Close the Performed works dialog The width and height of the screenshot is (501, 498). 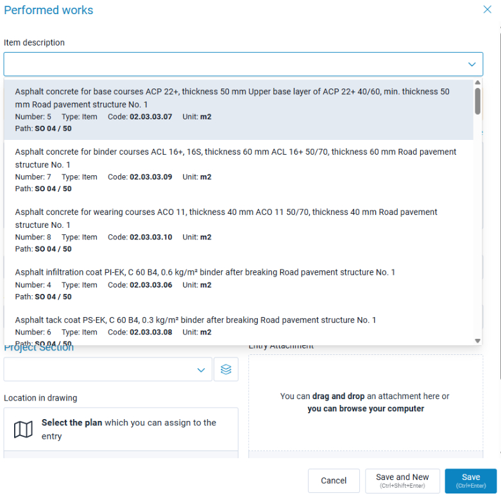click(x=488, y=9)
